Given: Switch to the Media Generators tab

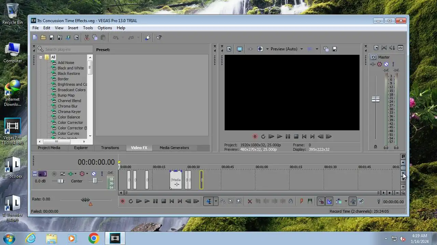Looking at the screenshot, I should (x=174, y=148).
